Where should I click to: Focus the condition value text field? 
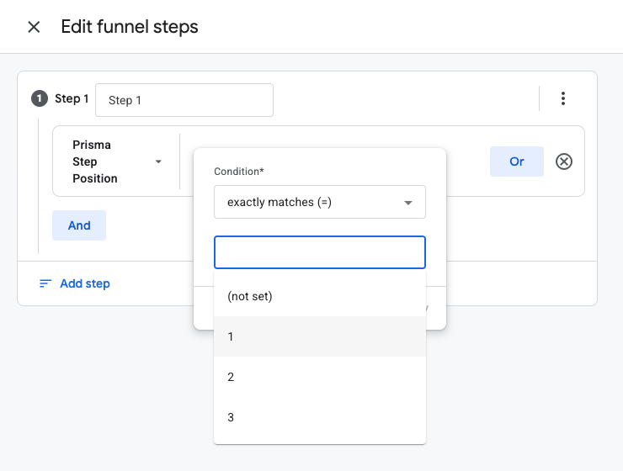(x=320, y=252)
